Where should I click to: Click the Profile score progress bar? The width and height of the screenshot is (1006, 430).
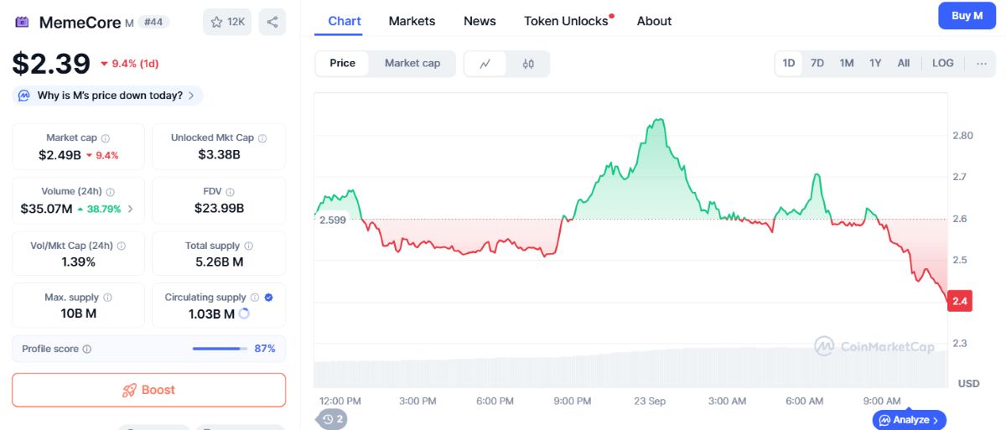click(x=220, y=349)
